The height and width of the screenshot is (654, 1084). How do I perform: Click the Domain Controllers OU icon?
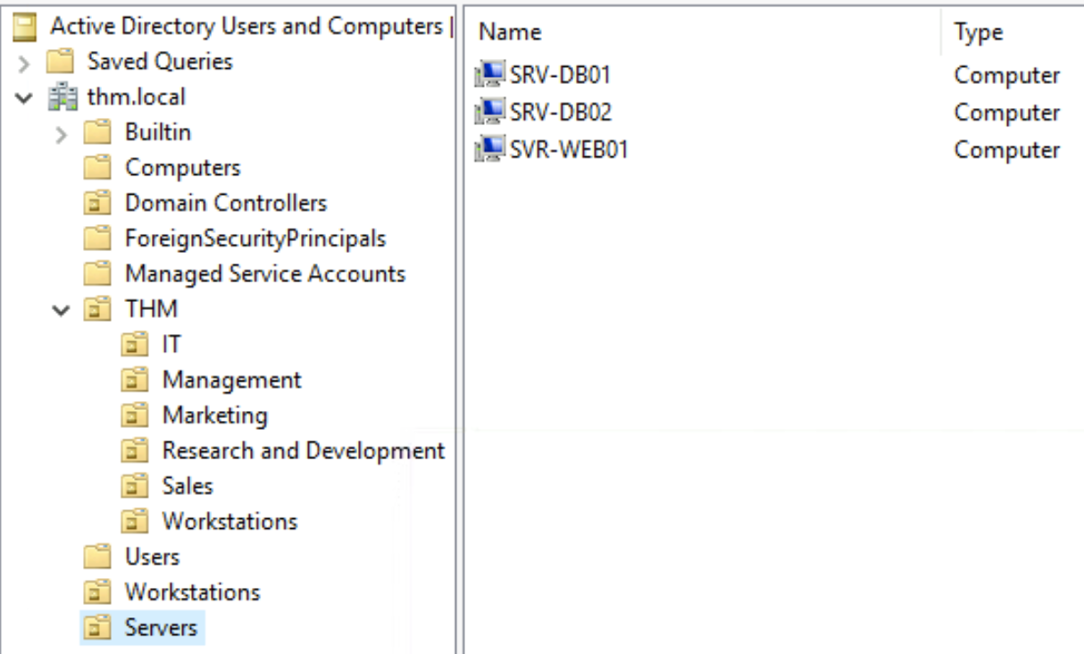[x=96, y=204]
